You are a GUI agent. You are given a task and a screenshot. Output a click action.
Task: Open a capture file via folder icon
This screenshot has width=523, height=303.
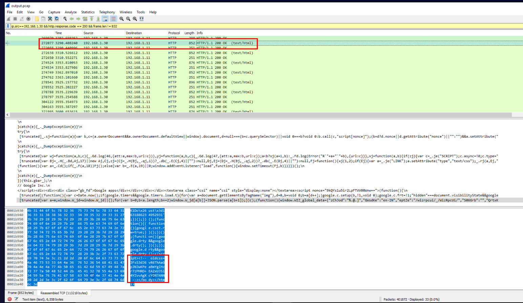37,19
